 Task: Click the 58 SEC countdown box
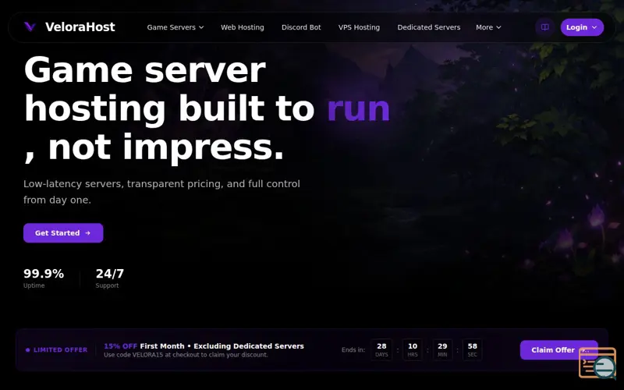point(473,349)
